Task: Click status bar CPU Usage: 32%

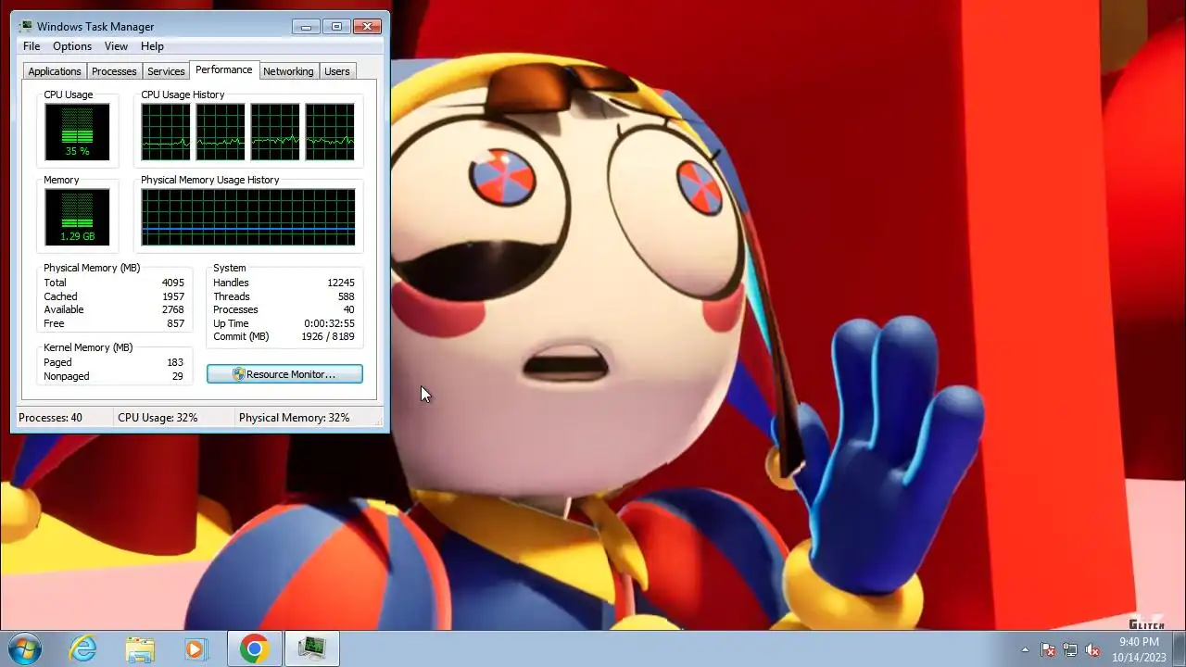Action: (x=158, y=418)
